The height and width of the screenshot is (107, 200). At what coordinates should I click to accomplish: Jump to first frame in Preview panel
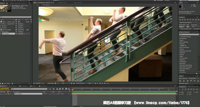(x=180, y=20)
